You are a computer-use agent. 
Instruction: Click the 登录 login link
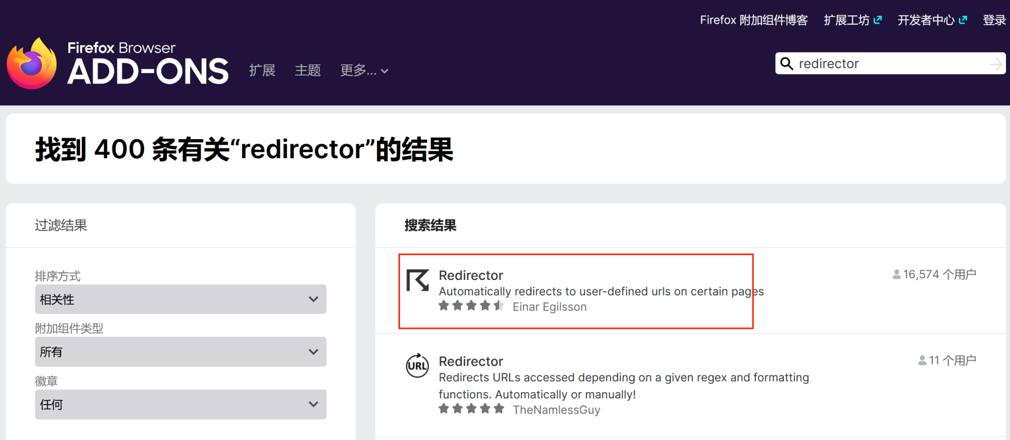[994, 20]
